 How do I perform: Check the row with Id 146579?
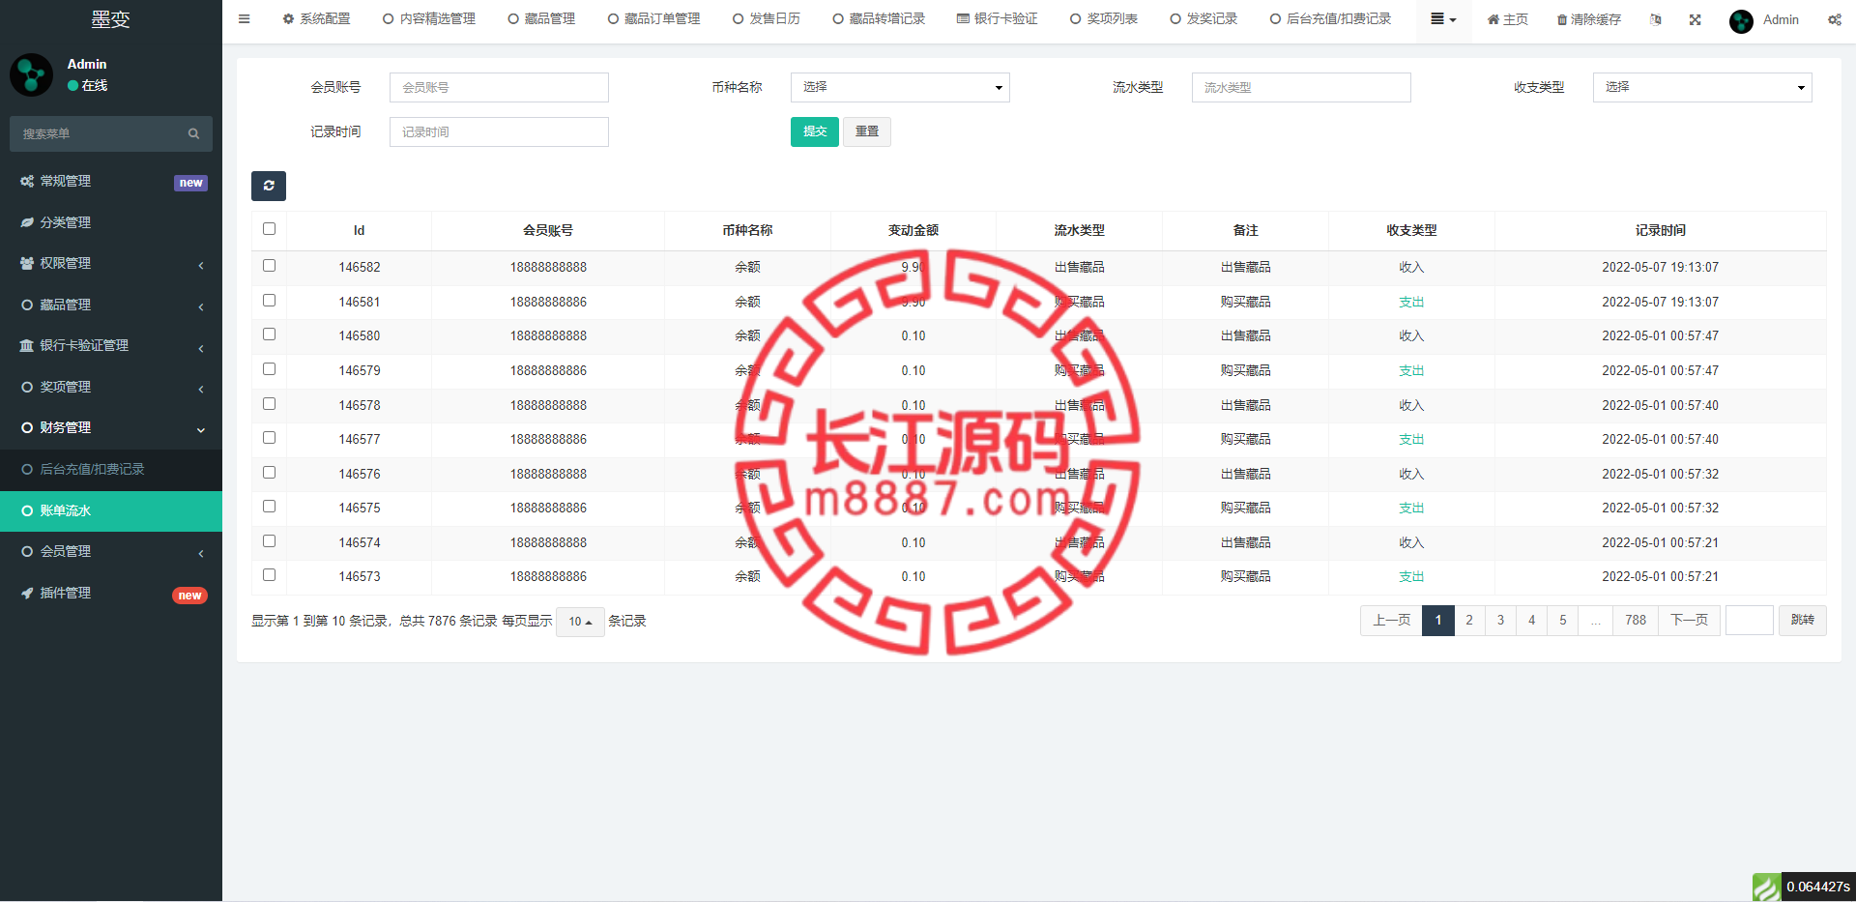click(x=269, y=369)
